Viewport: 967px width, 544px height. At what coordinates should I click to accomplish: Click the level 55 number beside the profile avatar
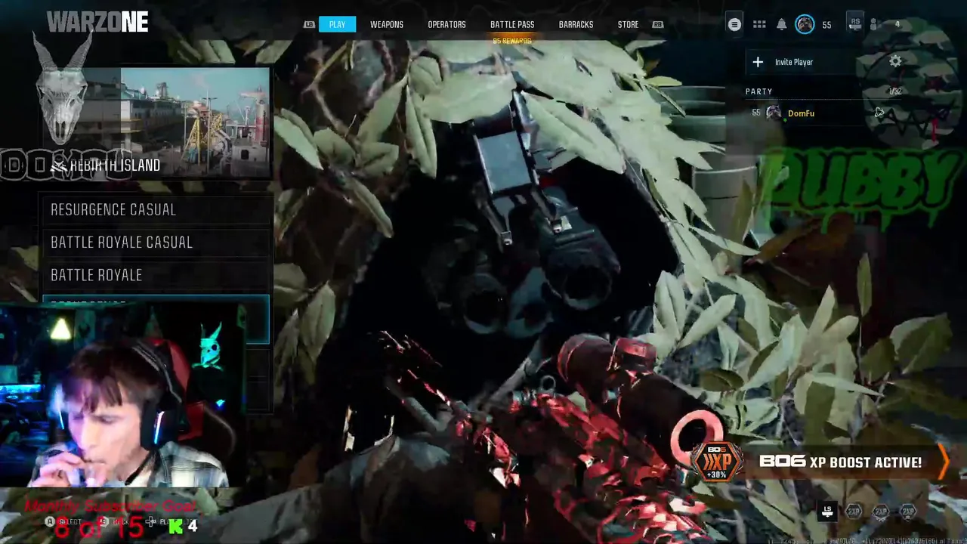coord(826,25)
